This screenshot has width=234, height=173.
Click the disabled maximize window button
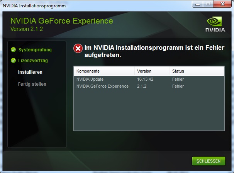point(208,4)
